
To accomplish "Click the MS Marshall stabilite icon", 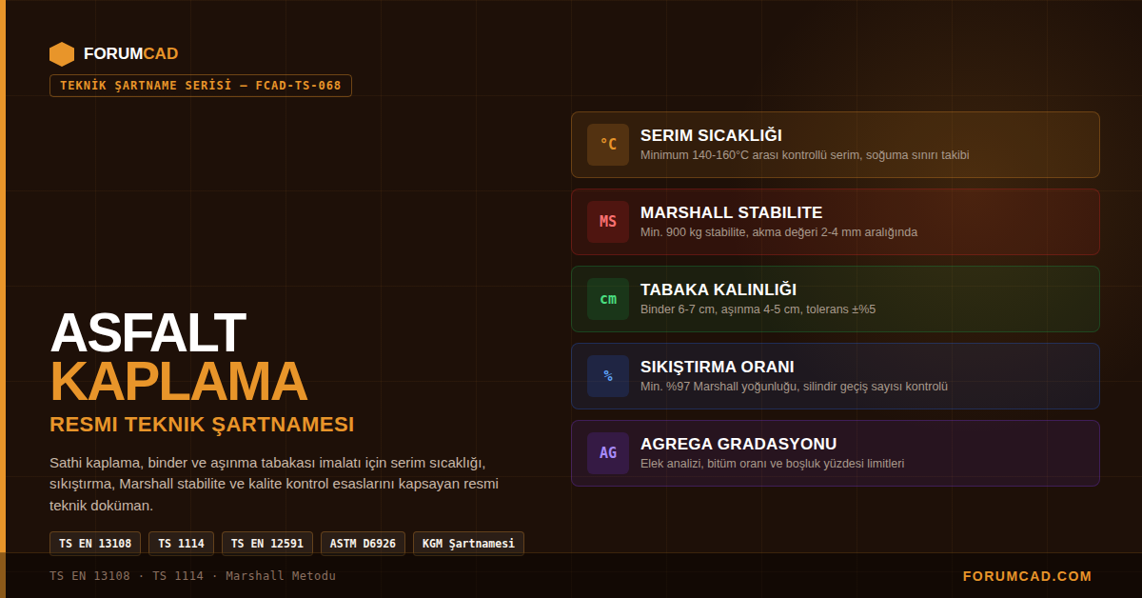I will [608, 222].
